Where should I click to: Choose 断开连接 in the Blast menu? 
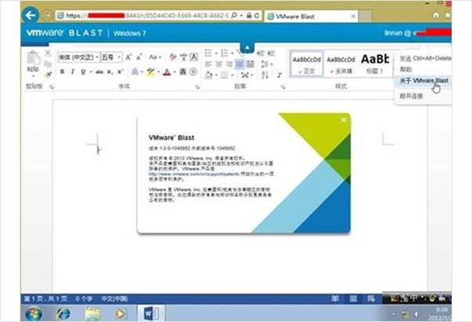pos(411,96)
